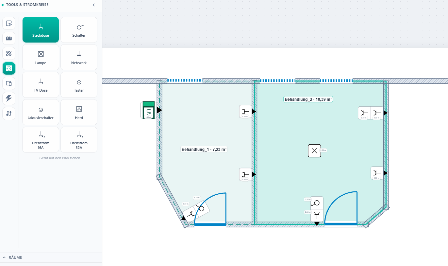
Task: Click the 0.50 m height tag beside lamp
Action: [x=323, y=151]
